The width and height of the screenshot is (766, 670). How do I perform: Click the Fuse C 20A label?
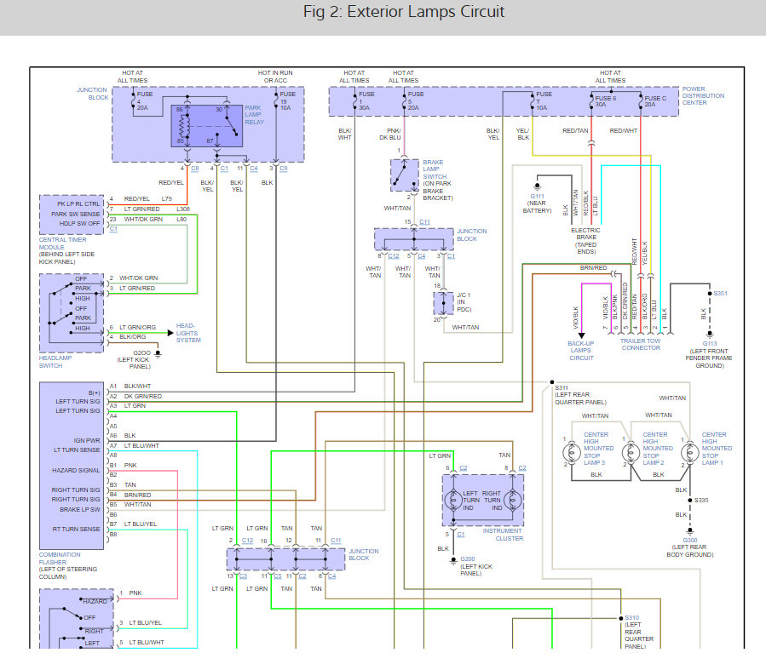tap(655, 101)
